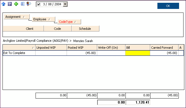Click the Bill column header
The height and width of the screenshot is (108, 186).
click(138, 48)
